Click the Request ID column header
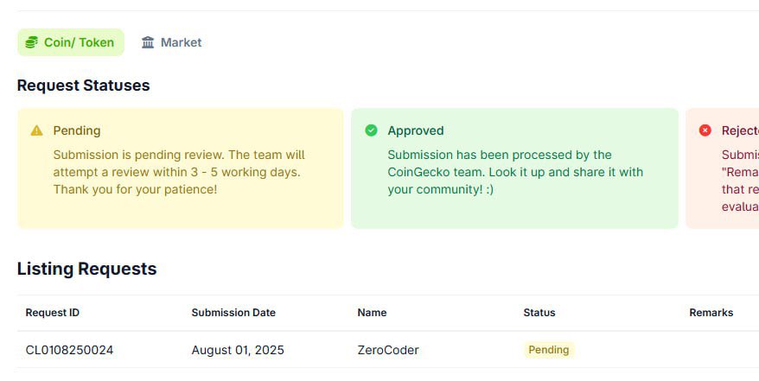This screenshot has height=381, width=759. coord(52,313)
